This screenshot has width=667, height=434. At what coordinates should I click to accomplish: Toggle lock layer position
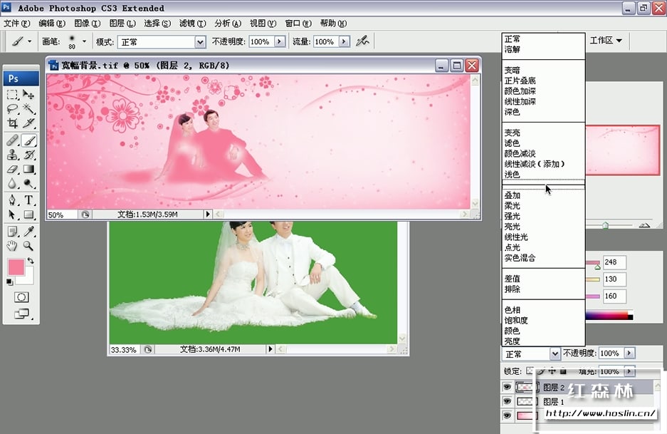(552, 371)
